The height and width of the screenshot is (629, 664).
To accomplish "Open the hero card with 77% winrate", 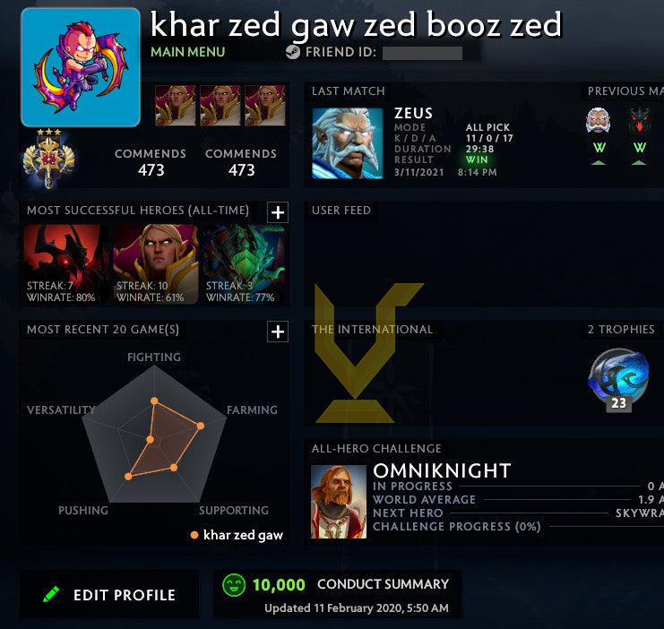I will pos(245,264).
